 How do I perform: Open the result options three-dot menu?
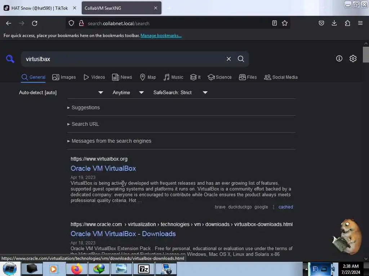tap(273, 207)
